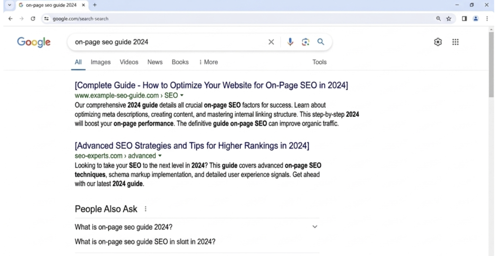Restore down the browser window
The width and height of the screenshot is (497, 256).
pos(472,5)
